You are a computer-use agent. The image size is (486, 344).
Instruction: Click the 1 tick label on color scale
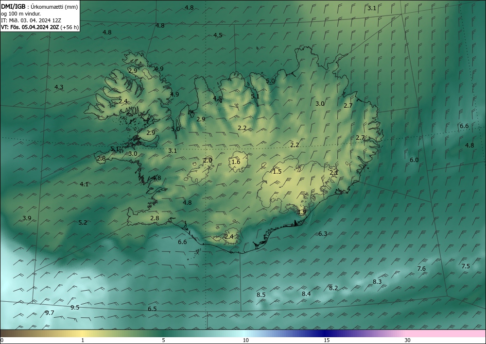[83, 340]
